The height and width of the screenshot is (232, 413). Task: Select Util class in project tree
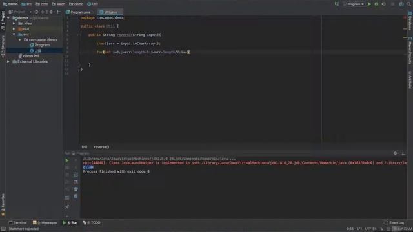pyautogui.click(x=35, y=50)
